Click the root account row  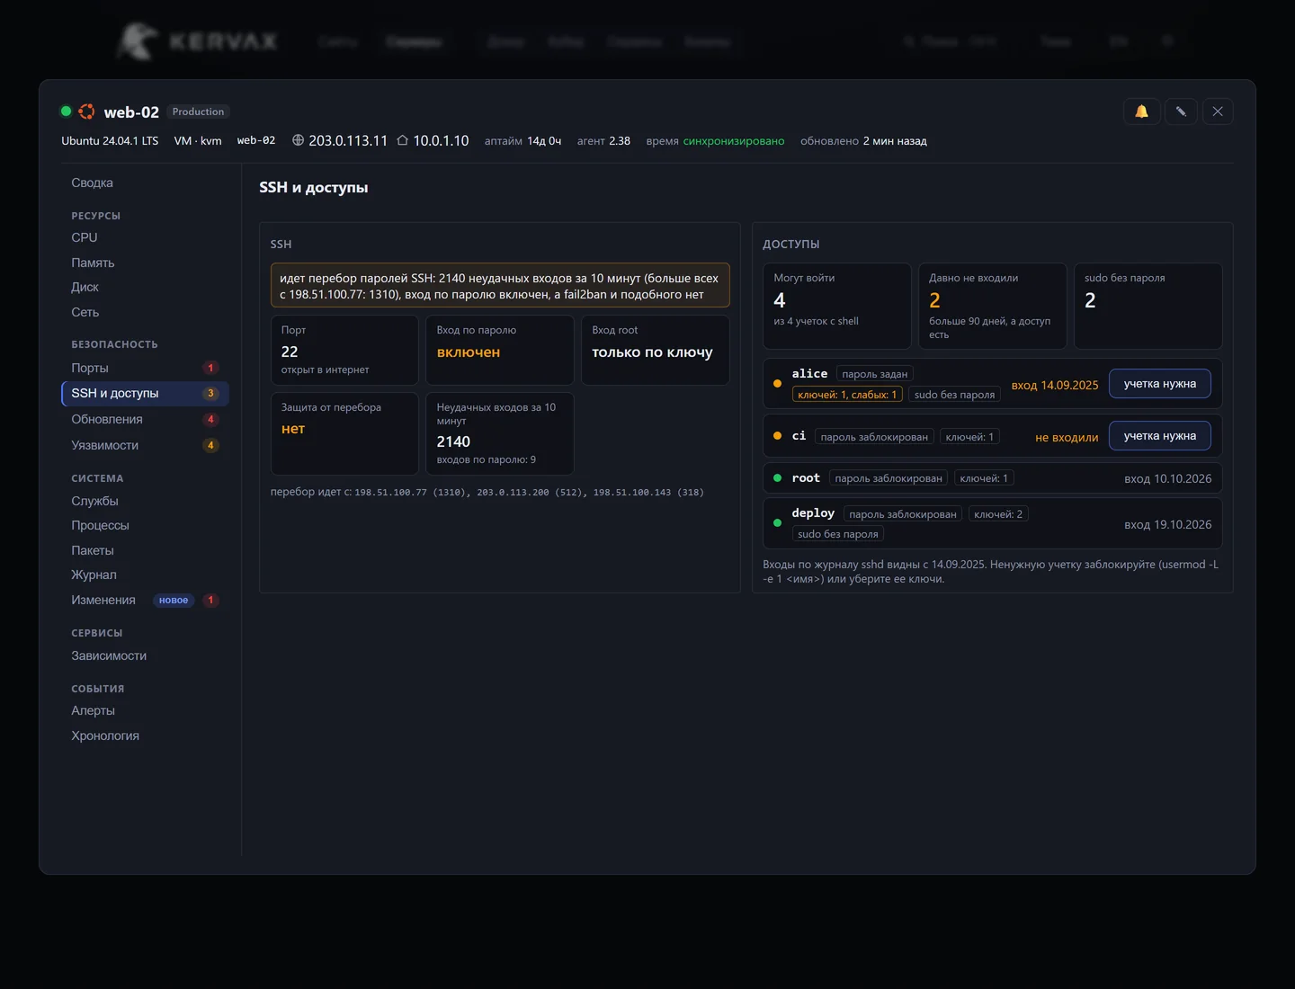(x=992, y=478)
